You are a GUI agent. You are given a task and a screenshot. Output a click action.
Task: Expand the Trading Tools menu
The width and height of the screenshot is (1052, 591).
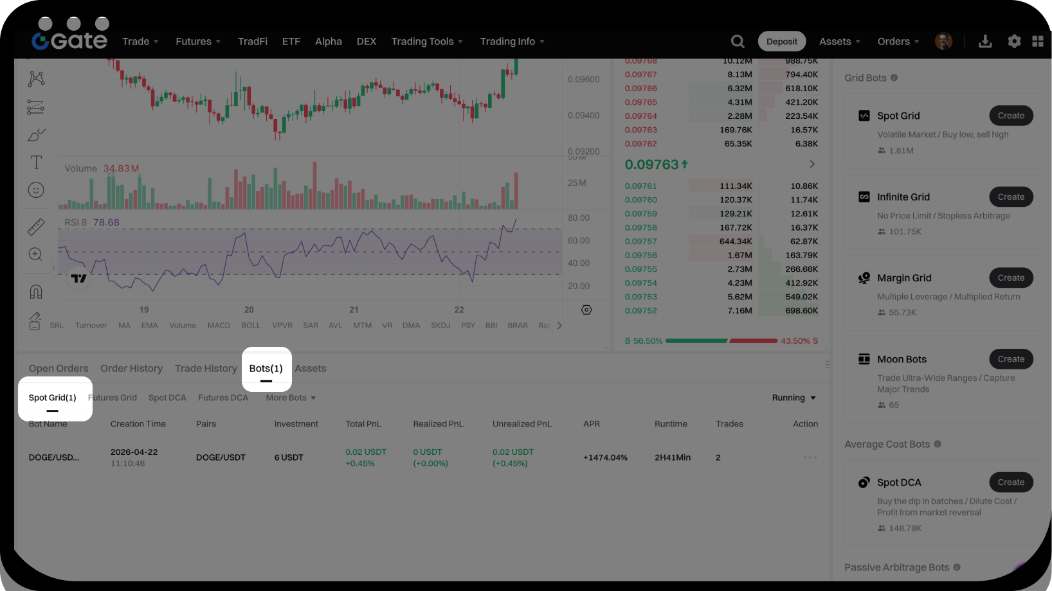(427, 42)
